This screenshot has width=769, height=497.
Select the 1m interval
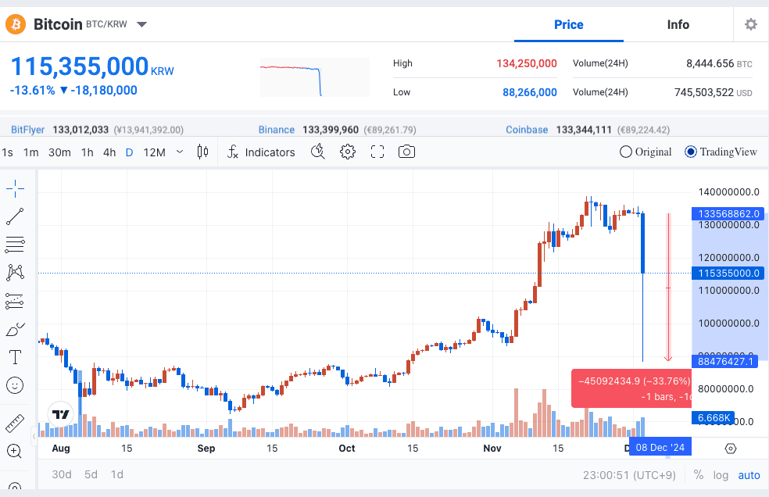(x=31, y=152)
